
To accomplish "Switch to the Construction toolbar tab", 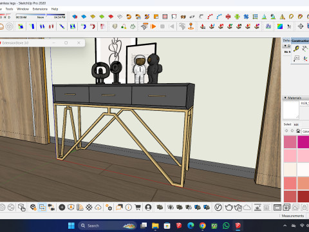I will click(x=300, y=41).
